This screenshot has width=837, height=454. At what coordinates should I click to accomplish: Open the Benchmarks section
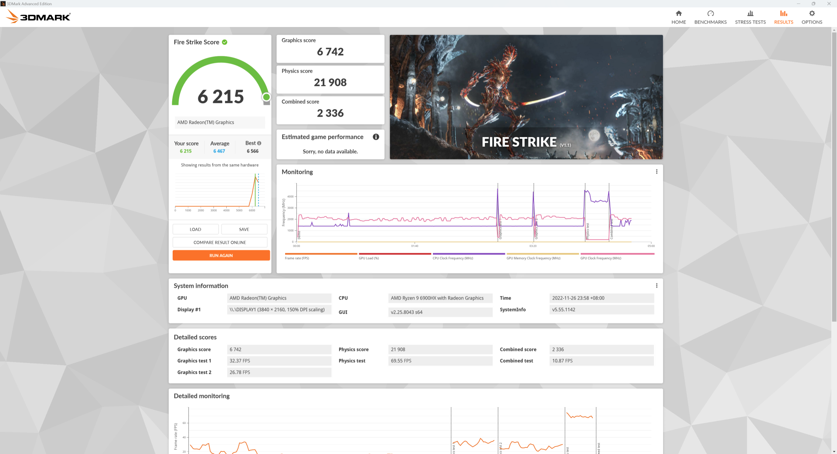[x=710, y=17]
